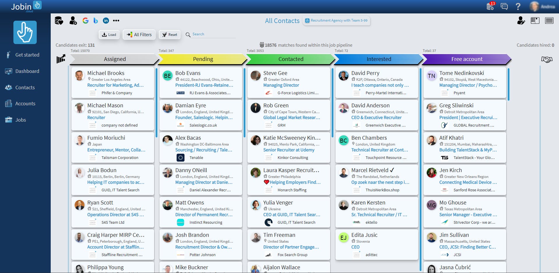Click ektello company name

371,223
